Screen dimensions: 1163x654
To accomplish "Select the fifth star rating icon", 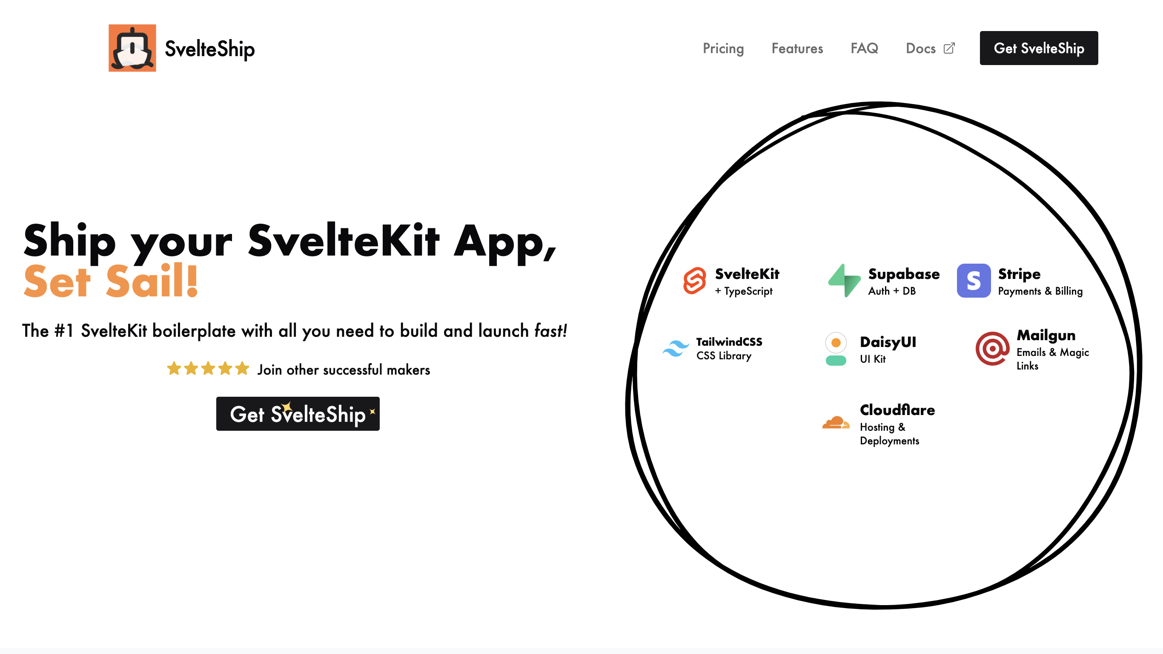I will click(x=242, y=369).
